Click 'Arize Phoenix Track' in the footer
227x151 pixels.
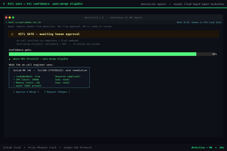(42, 148)
